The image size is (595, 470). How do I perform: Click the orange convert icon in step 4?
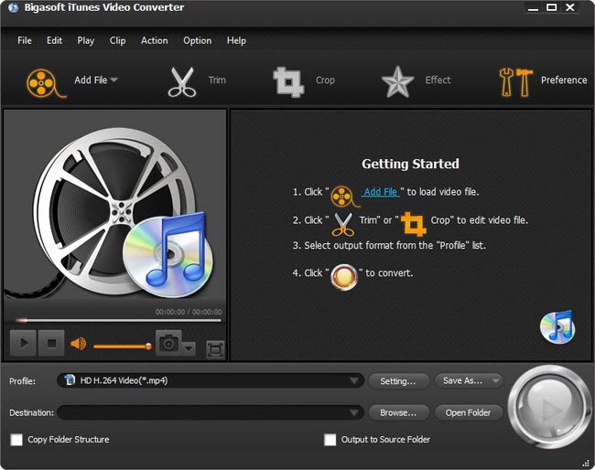click(x=344, y=277)
